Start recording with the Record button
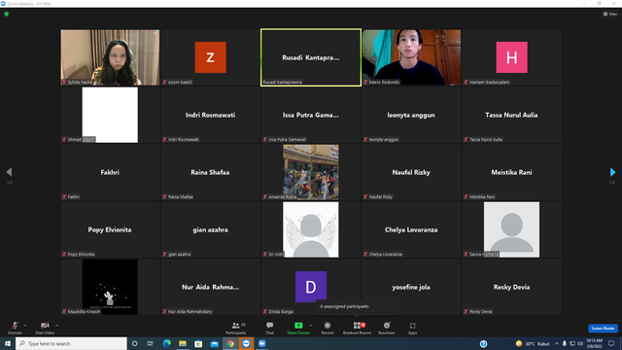Image resolution: width=622 pixels, height=350 pixels. click(x=328, y=328)
